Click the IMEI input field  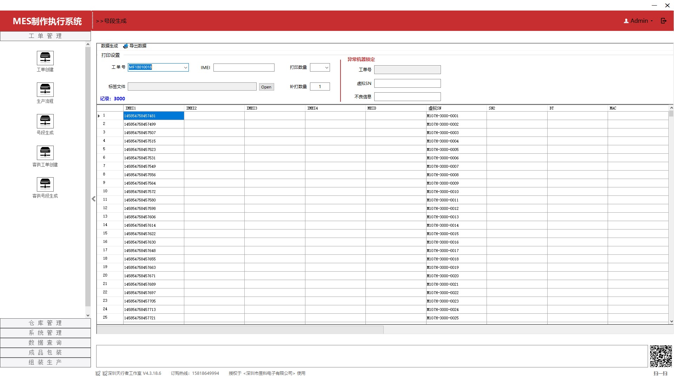pyautogui.click(x=244, y=67)
